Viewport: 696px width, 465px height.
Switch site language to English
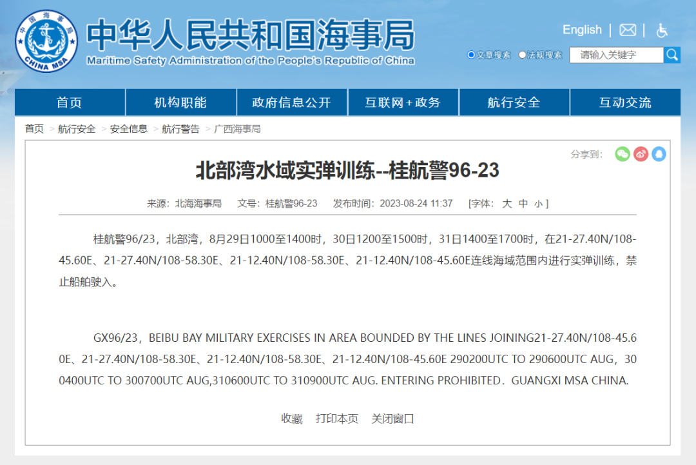[x=582, y=30]
